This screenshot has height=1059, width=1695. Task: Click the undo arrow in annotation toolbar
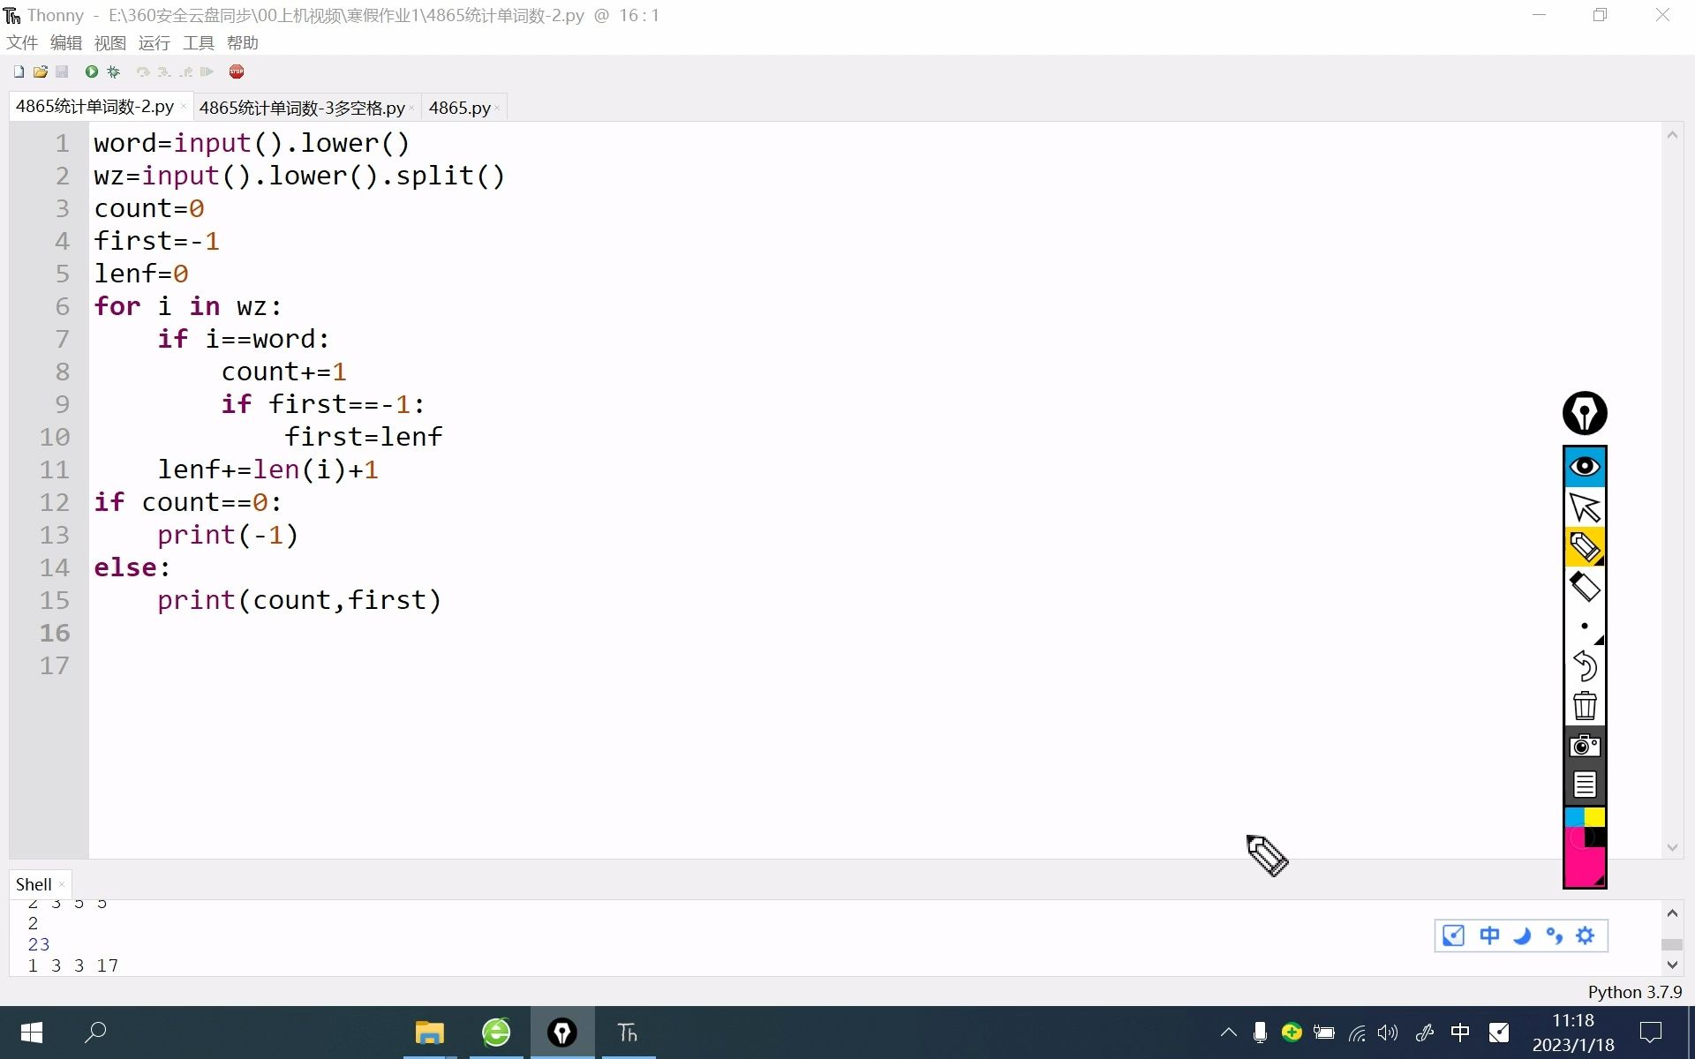point(1585,665)
